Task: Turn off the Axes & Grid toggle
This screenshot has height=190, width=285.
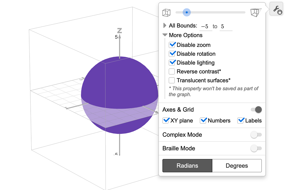Action: 256,110
